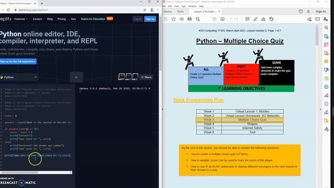The image size is (334, 188).
Task: Click the Acrobat save file icon
Action: point(165,19)
